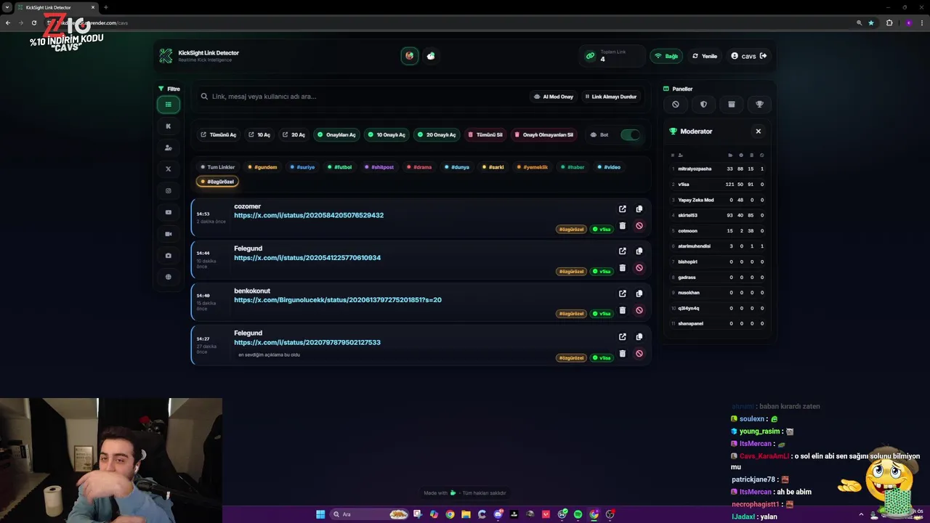Click the Tümünü Sil button
The width and height of the screenshot is (930, 523).
(x=485, y=135)
